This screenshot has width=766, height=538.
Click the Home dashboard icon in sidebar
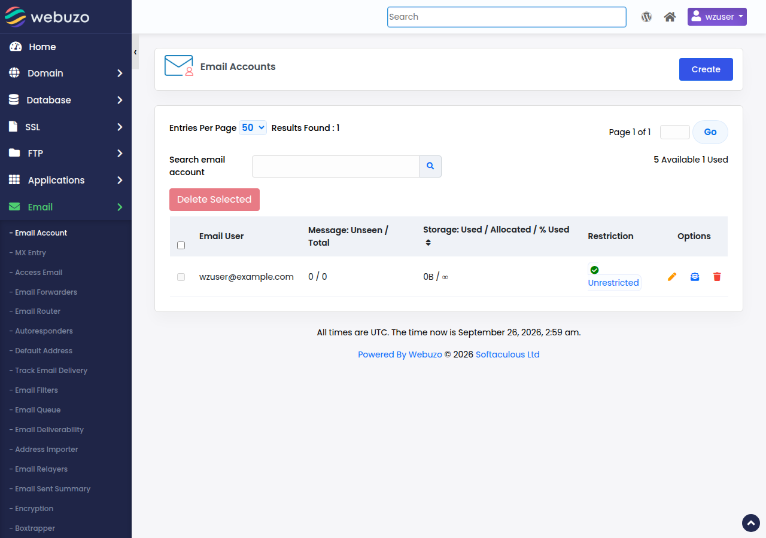[16, 47]
